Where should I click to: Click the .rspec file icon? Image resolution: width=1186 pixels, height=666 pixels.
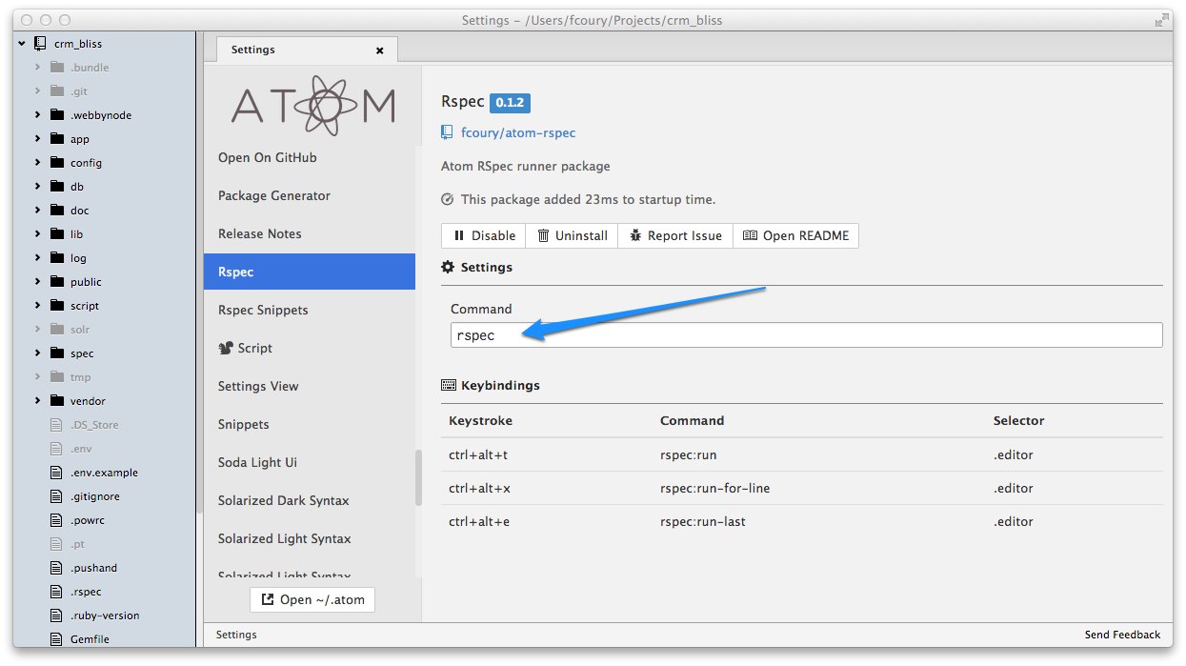click(56, 591)
